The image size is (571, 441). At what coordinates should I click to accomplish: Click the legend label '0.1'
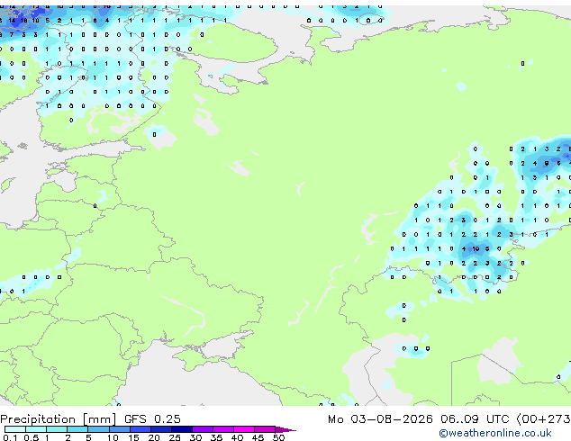[10, 437]
